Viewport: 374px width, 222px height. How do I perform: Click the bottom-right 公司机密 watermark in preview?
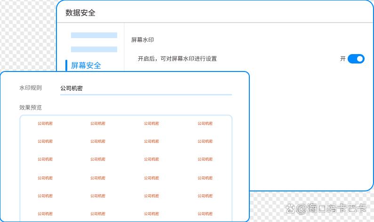pos(205,214)
